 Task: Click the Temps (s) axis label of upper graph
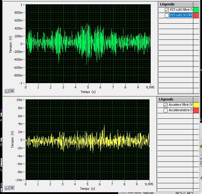tap(88, 92)
